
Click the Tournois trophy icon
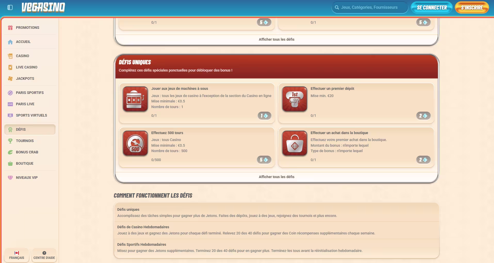tap(10, 141)
